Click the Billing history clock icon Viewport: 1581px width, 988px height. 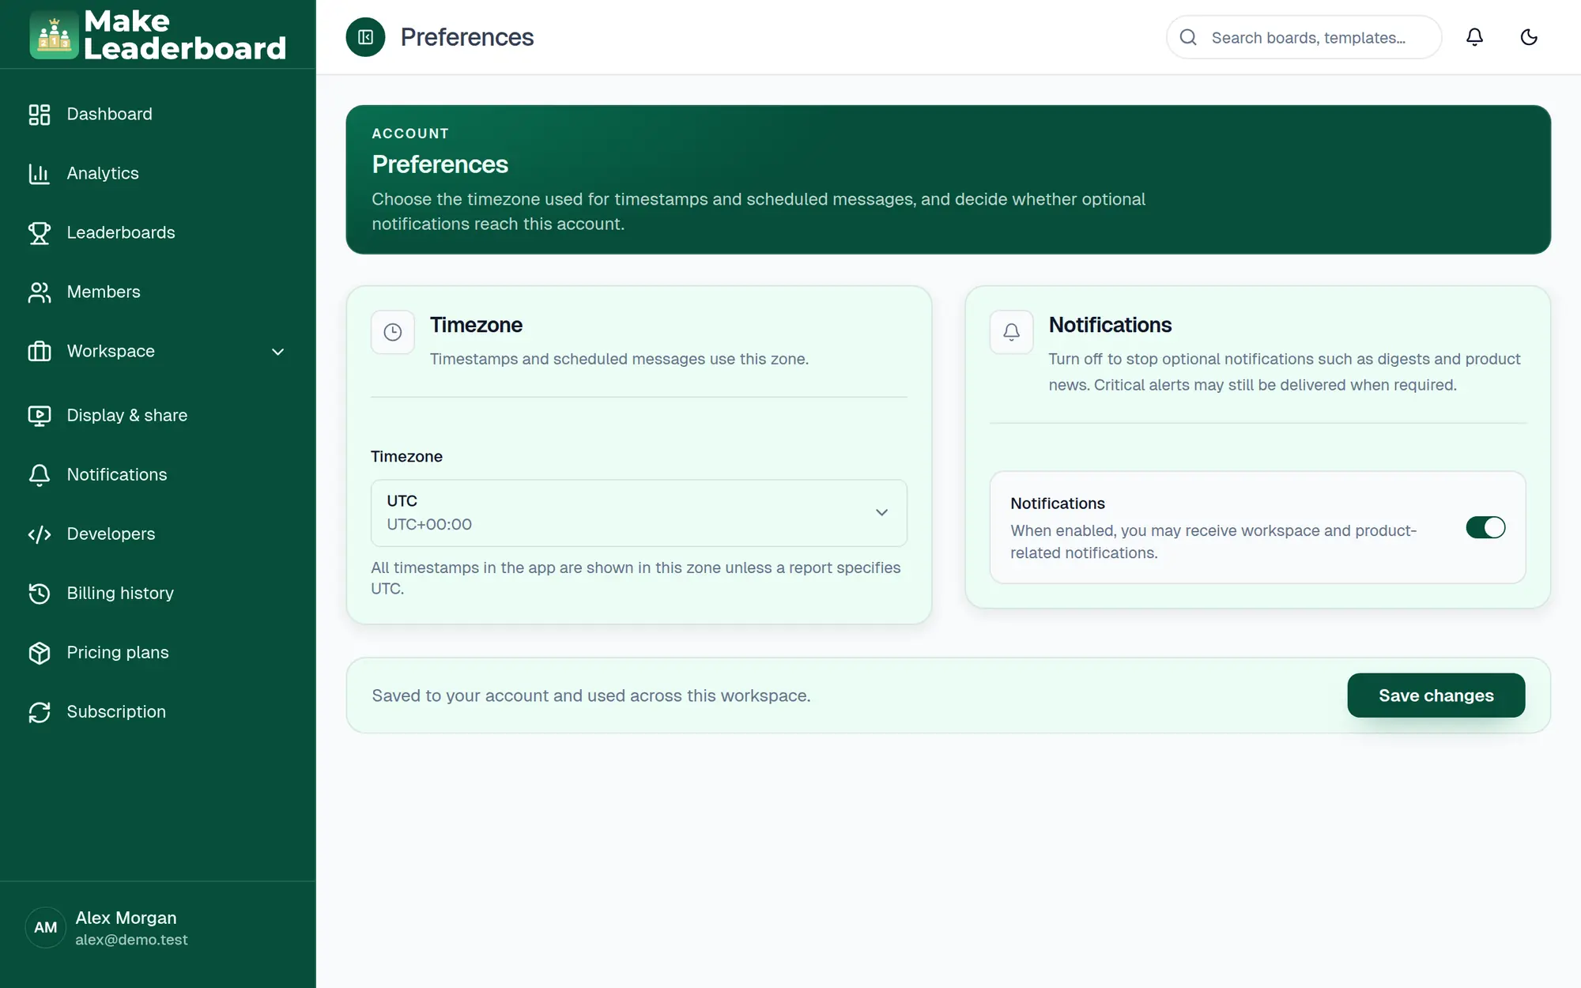[x=40, y=594]
